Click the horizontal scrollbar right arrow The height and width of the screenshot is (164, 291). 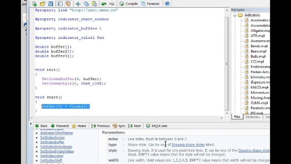222,118
